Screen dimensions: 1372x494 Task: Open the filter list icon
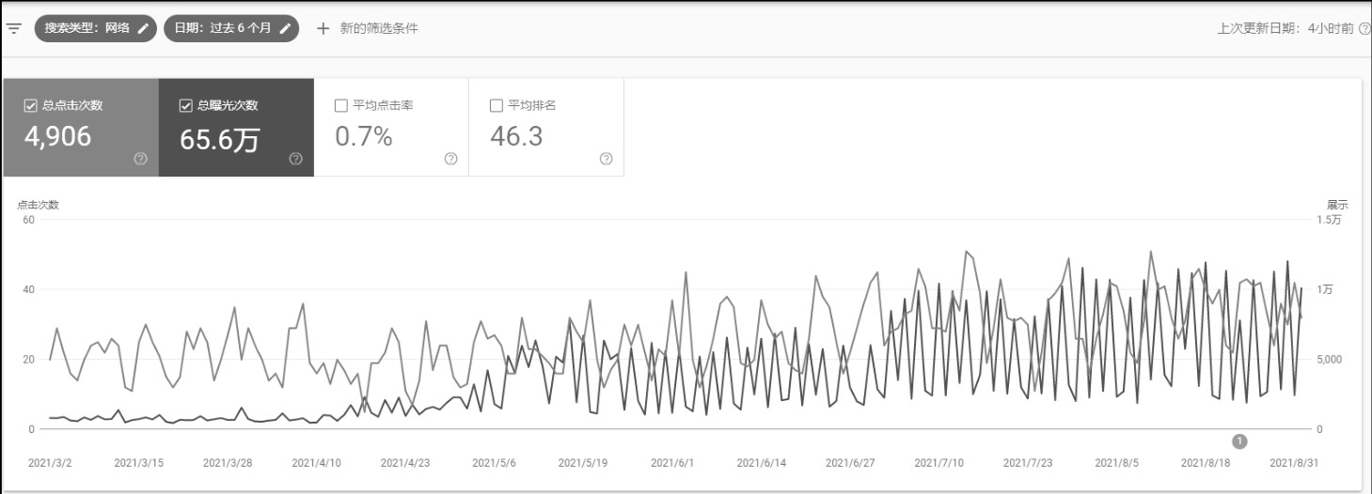(x=13, y=28)
